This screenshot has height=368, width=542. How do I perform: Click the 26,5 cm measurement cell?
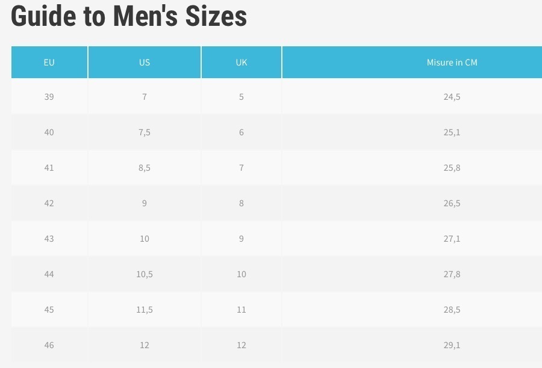tap(412, 203)
